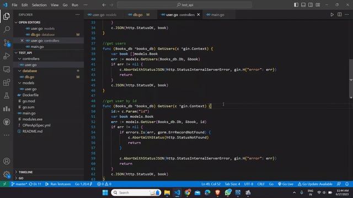Open the Explorer view in activity bar
The image size is (353, 198).
point(7,16)
